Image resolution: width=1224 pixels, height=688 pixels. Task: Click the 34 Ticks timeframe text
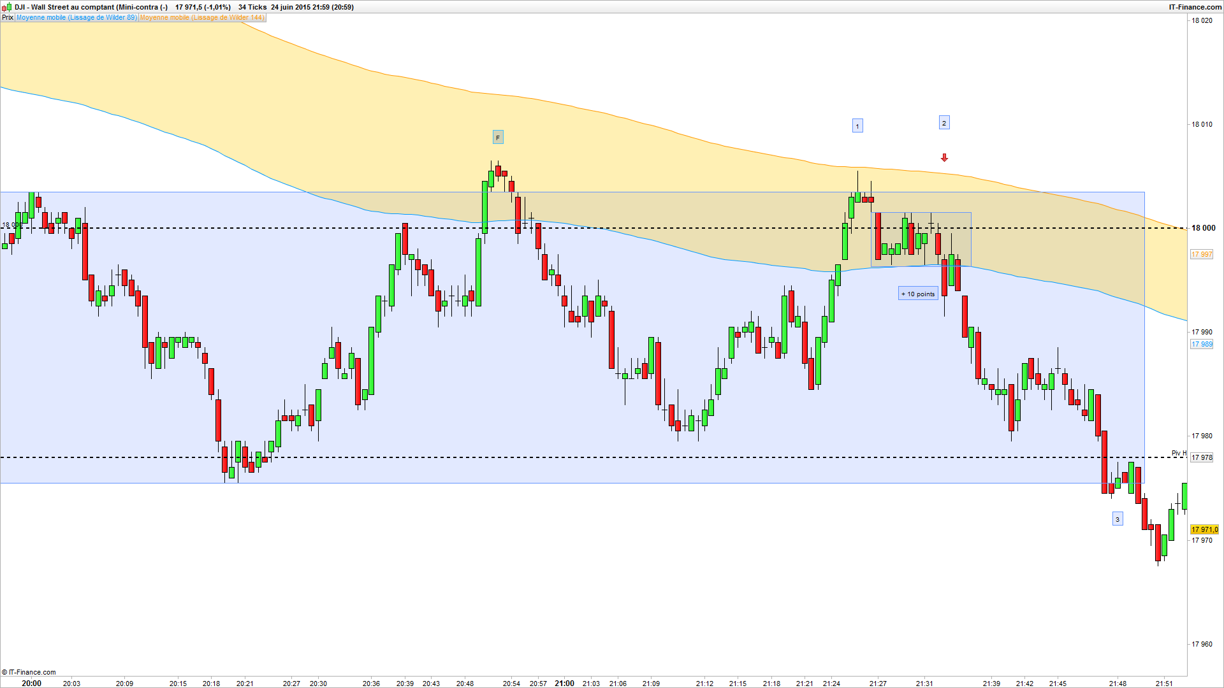[252, 7]
